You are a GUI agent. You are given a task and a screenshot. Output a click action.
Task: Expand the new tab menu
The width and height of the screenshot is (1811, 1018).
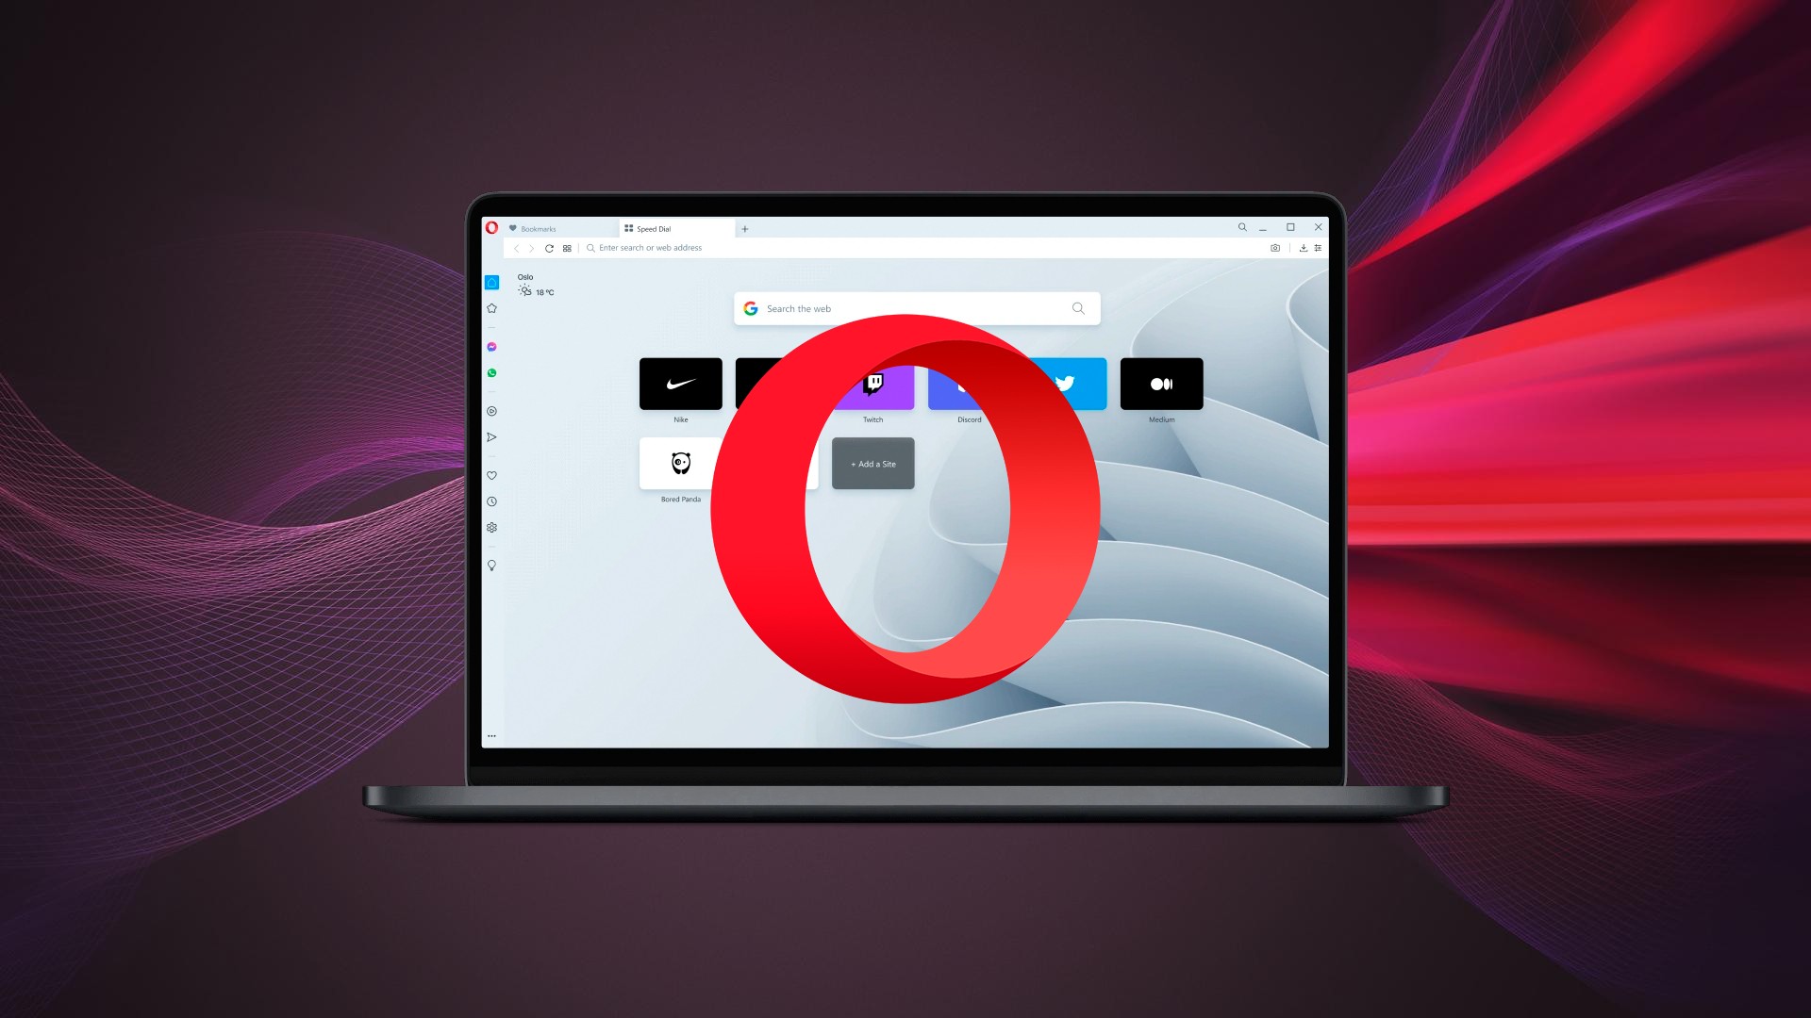745,227
